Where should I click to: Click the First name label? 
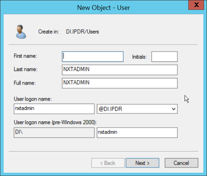[25, 56]
